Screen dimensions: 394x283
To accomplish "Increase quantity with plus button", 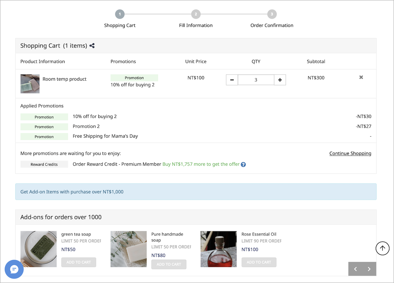I will 280,80.
